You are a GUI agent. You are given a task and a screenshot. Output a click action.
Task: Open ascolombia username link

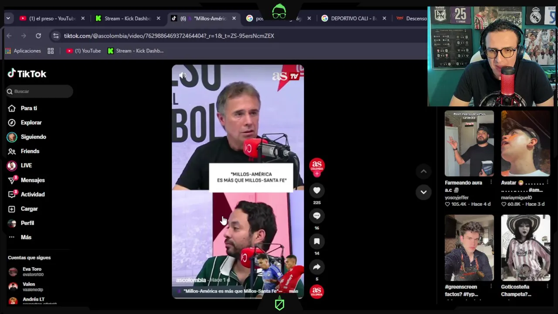tap(191, 280)
